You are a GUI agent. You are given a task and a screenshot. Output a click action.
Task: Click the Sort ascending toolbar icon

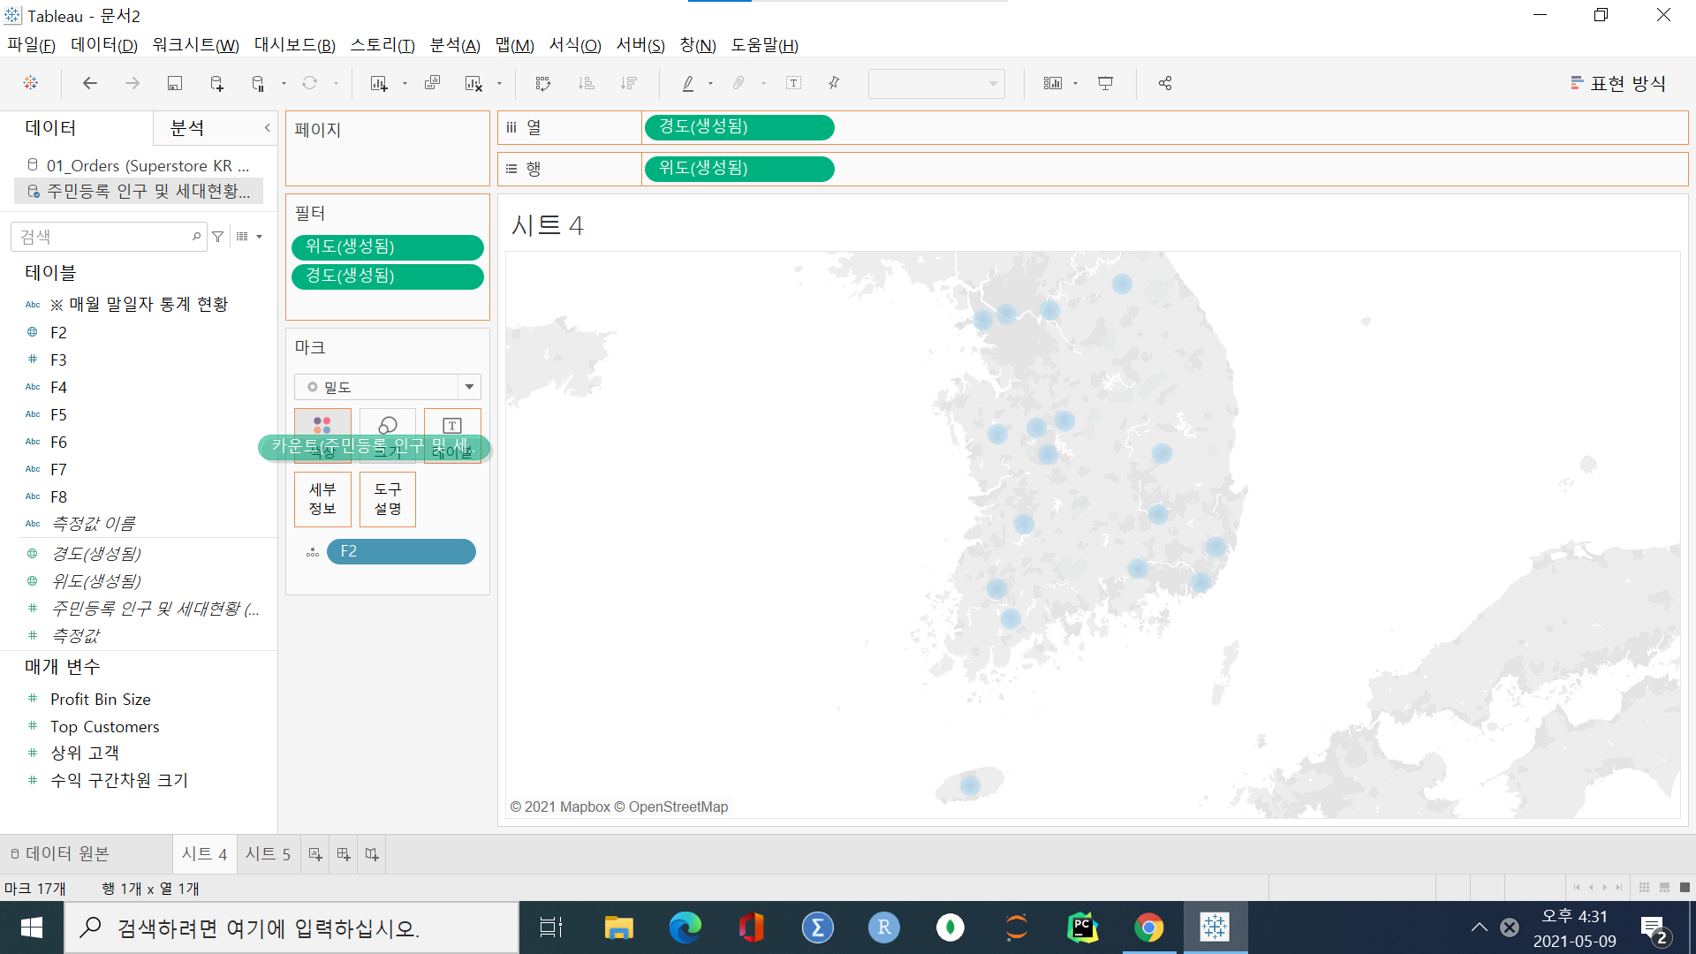click(586, 83)
